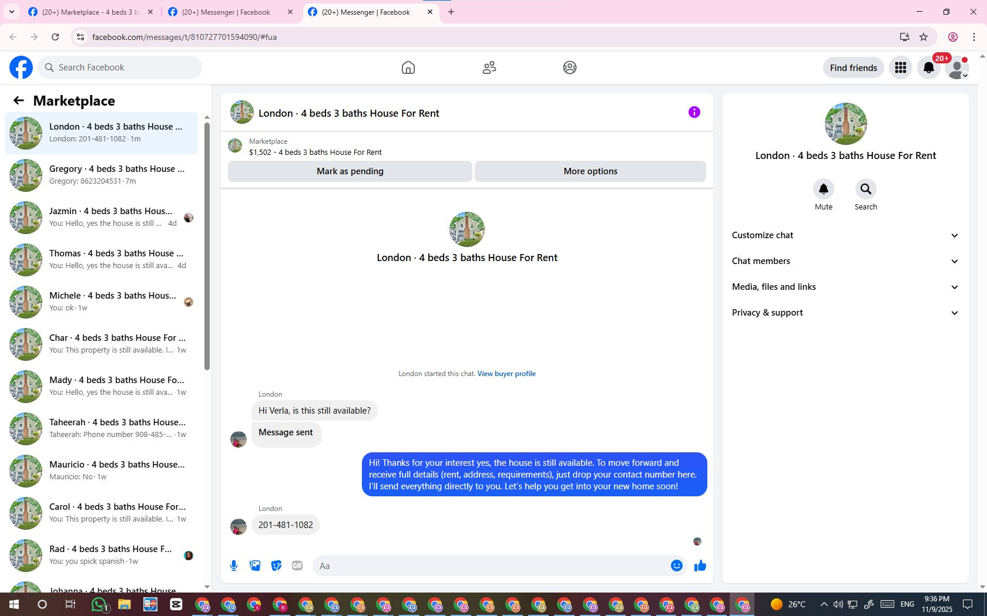View site information icon in address bar
This screenshot has height=616, width=987.
pos(80,37)
